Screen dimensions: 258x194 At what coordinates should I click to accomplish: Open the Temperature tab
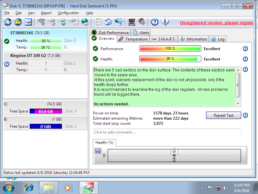click(133, 39)
